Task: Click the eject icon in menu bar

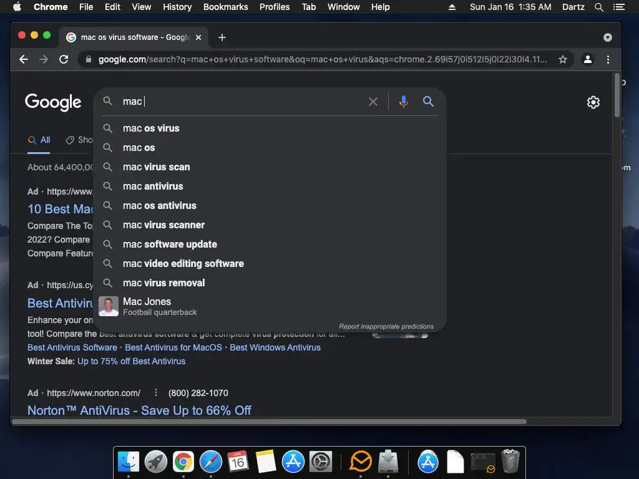Action: pyautogui.click(x=452, y=7)
